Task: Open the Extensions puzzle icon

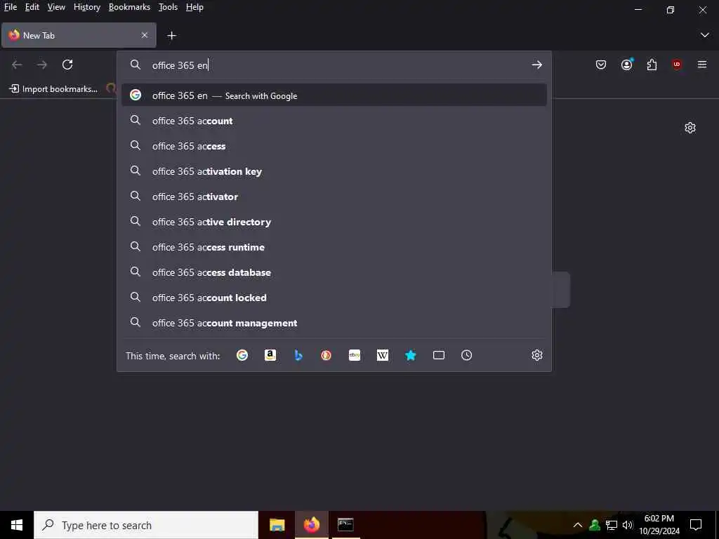Action: 652,65
